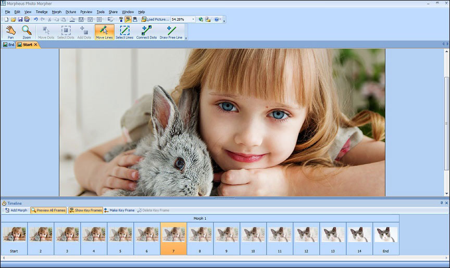Viewport: 450px width, 268px height.
Task: Select the Pan hand tool
Action: point(10,32)
